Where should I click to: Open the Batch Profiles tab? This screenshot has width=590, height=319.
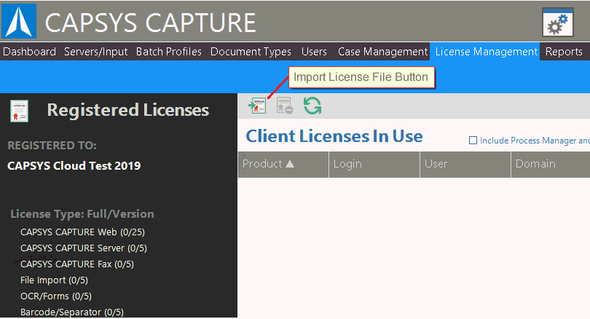(168, 52)
